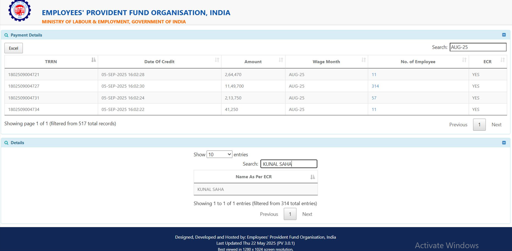Viewport: 512px width, 251px height.
Task: Open employee count 314 link
Action: pos(375,86)
